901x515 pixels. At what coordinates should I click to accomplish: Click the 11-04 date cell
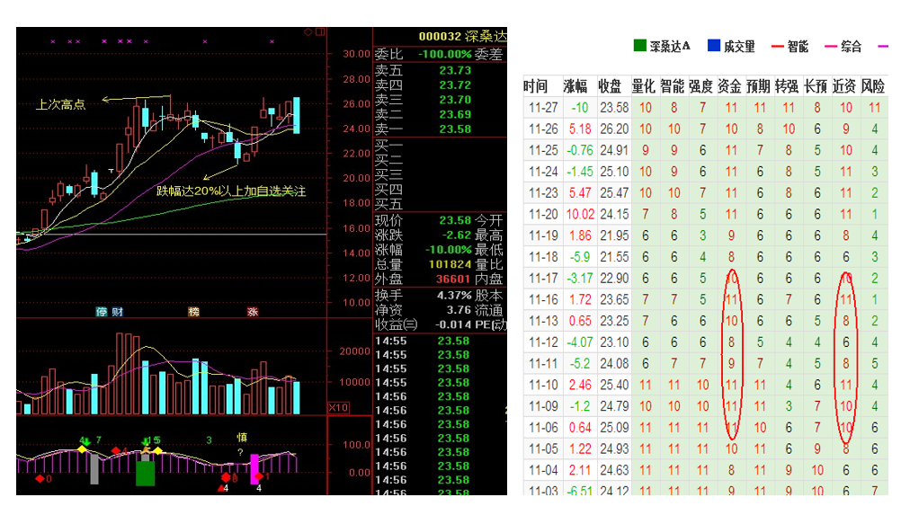(x=543, y=470)
